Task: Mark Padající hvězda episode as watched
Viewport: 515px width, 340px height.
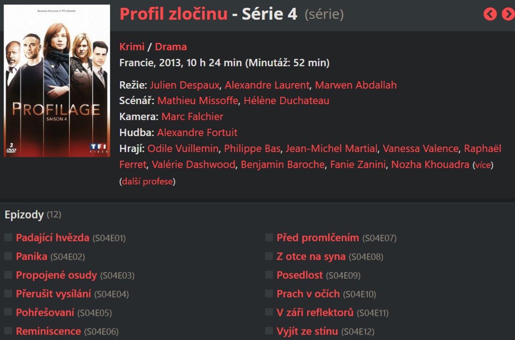Action: click(x=8, y=237)
